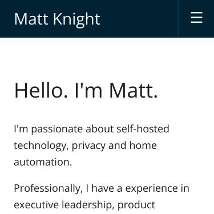Click the Matt Knight site title

[57, 19]
